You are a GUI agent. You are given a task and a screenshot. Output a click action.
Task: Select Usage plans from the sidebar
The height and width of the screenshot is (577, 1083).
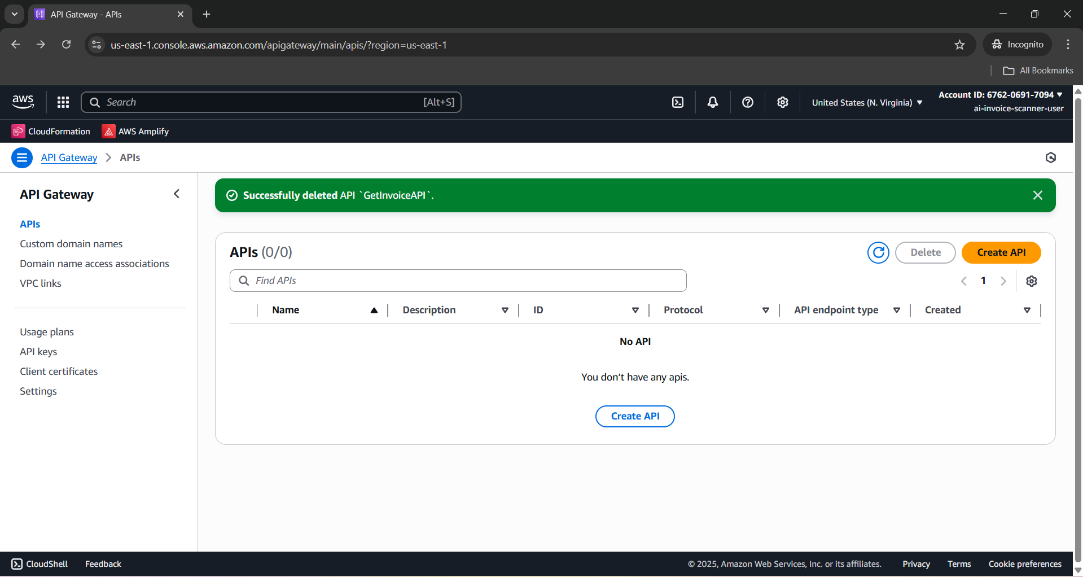46,332
